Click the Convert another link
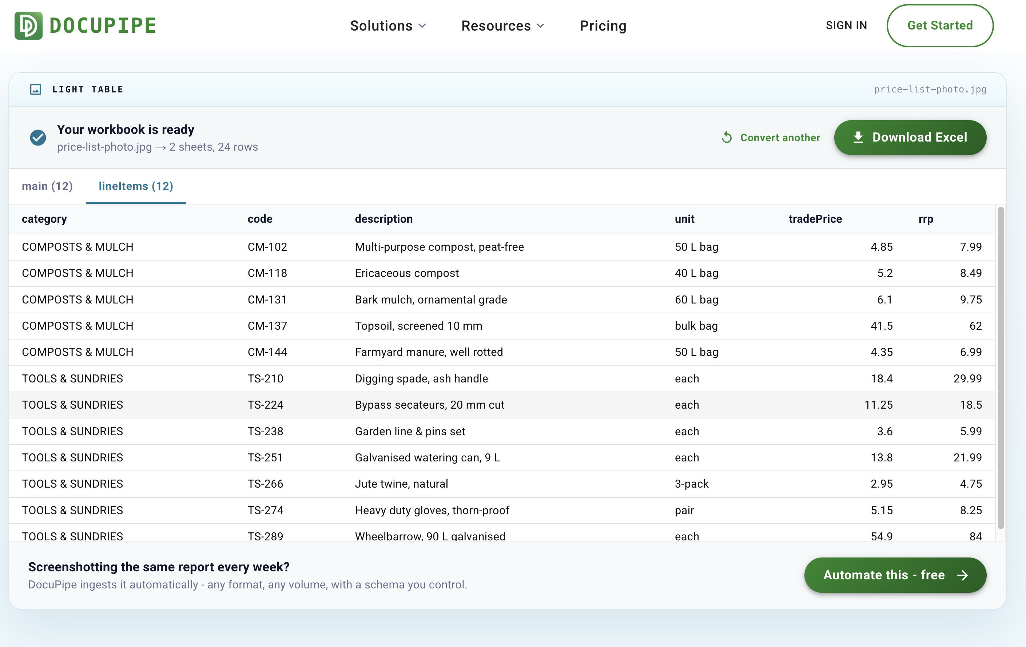The image size is (1026, 647). pos(780,138)
